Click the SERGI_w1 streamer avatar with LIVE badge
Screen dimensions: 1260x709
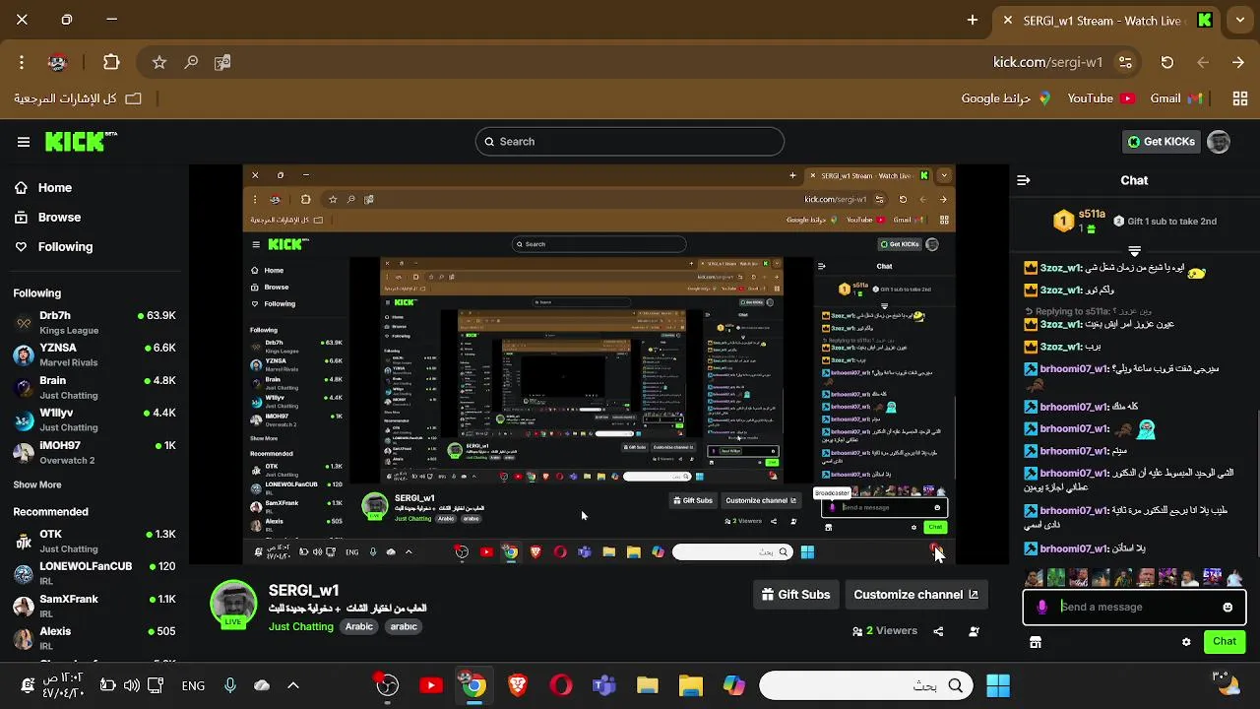[x=233, y=605]
